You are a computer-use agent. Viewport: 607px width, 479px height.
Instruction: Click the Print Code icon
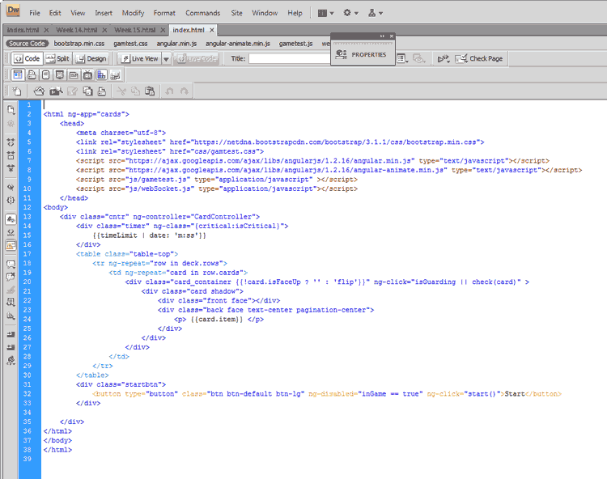(x=102, y=91)
